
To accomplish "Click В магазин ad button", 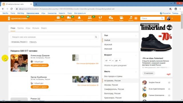I will [149, 73].
